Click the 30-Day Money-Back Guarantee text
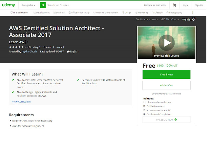This screenshot has height=168, width=210. [x=166, y=94]
